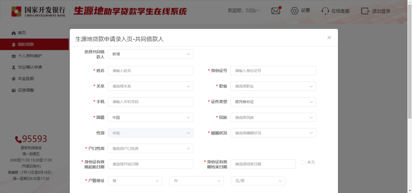
Task: Click the logout exit icon
Action: click(x=365, y=11)
